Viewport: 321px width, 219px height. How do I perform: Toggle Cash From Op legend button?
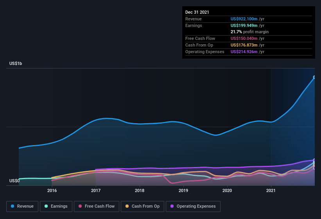coord(142,206)
